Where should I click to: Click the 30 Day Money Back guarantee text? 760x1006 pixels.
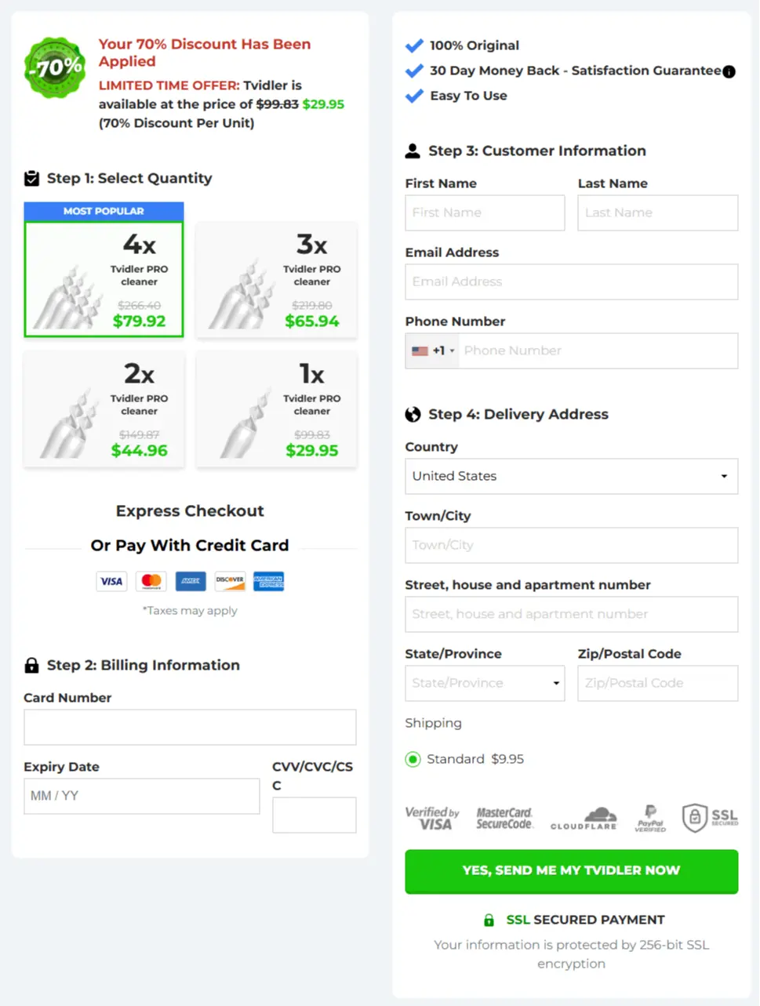[x=575, y=71]
